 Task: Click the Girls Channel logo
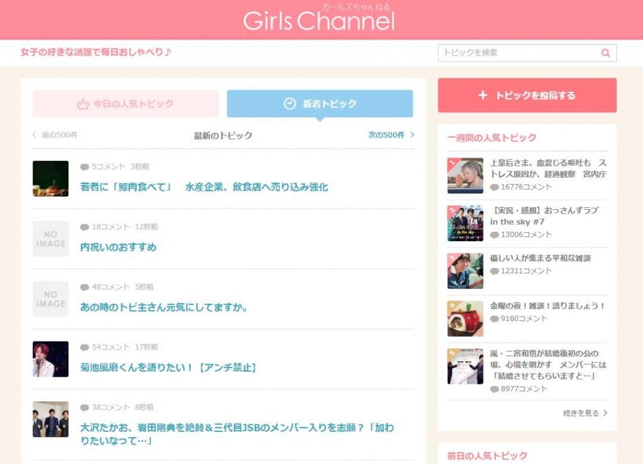click(319, 21)
